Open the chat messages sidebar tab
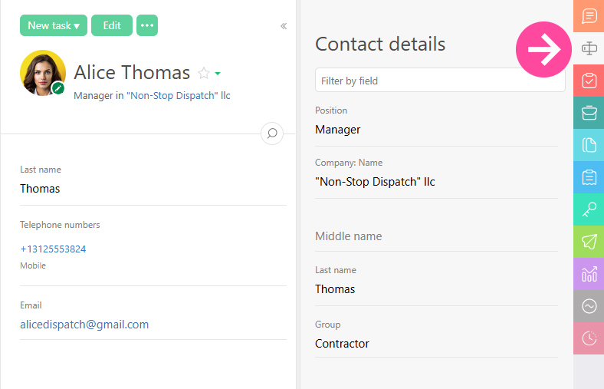The width and height of the screenshot is (604, 389). pyautogui.click(x=589, y=16)
